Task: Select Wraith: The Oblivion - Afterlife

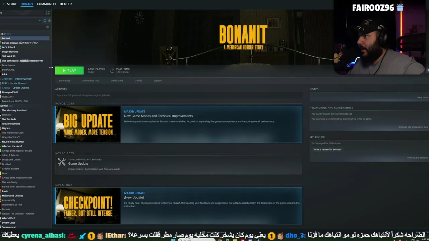Action: click(x=18, y=214)
